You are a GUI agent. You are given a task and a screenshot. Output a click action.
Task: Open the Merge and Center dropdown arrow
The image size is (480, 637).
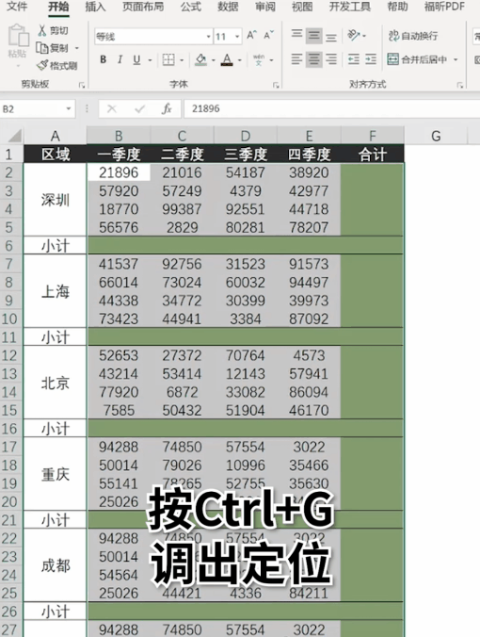click(x=456, y=60)
